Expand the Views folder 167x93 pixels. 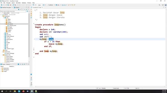(5, 21)
